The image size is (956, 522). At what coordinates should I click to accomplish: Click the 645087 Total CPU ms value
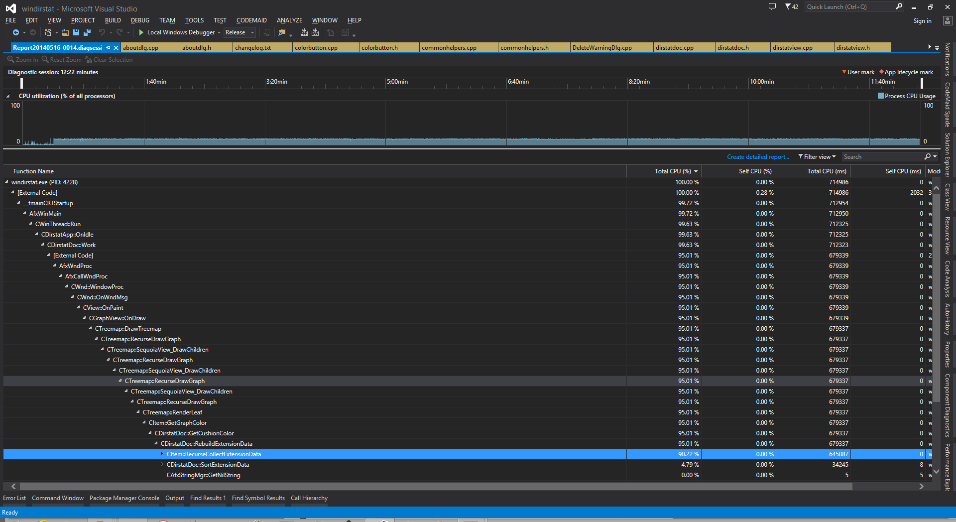(838, 454)
